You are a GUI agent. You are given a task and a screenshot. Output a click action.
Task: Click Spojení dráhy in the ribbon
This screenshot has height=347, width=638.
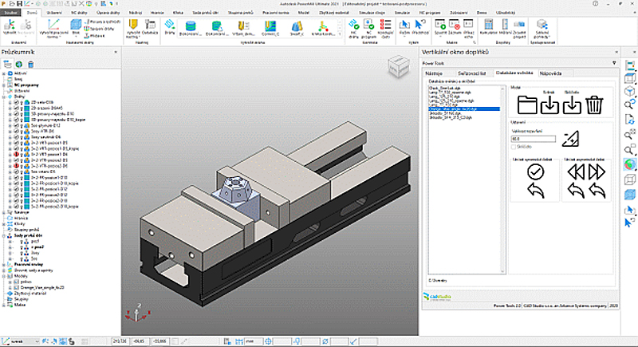click(x=99, y=29)
